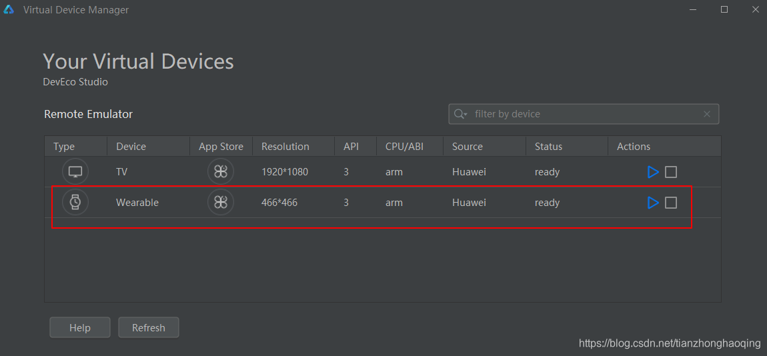Viewport: 767px width, 356px height.
Task: Open the Help button
Action: point(80,327)
